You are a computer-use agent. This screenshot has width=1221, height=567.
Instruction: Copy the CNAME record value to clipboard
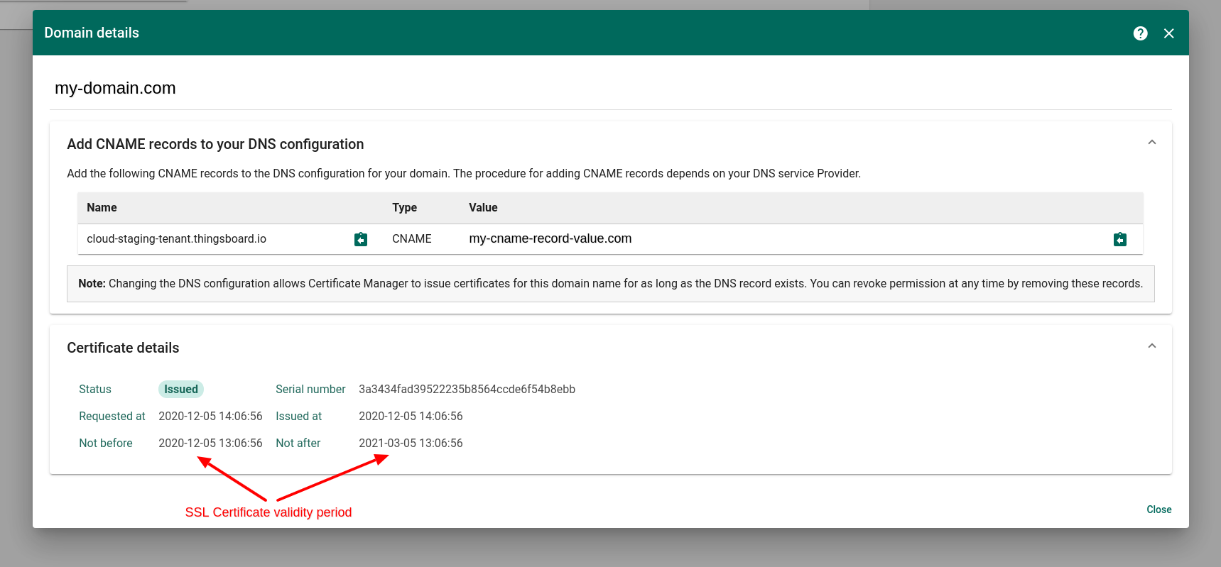(x=1119, y=239)
